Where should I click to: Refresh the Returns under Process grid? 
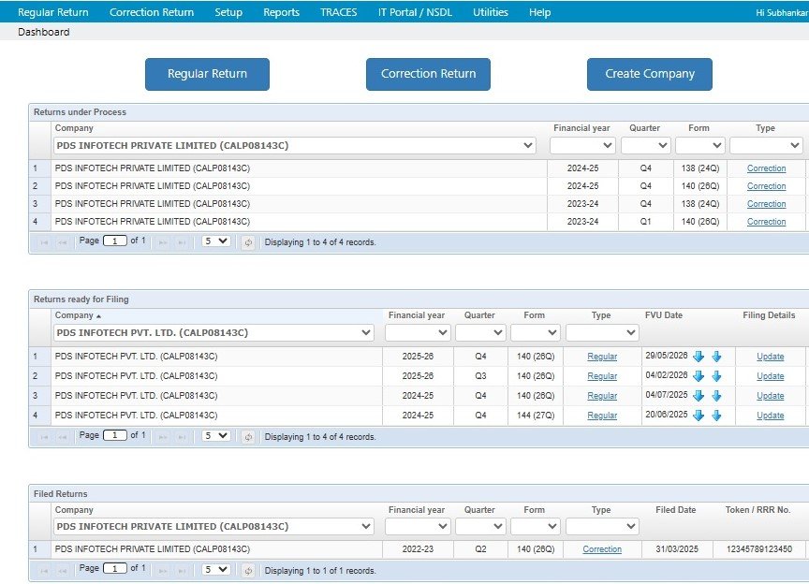click(248, 242)
